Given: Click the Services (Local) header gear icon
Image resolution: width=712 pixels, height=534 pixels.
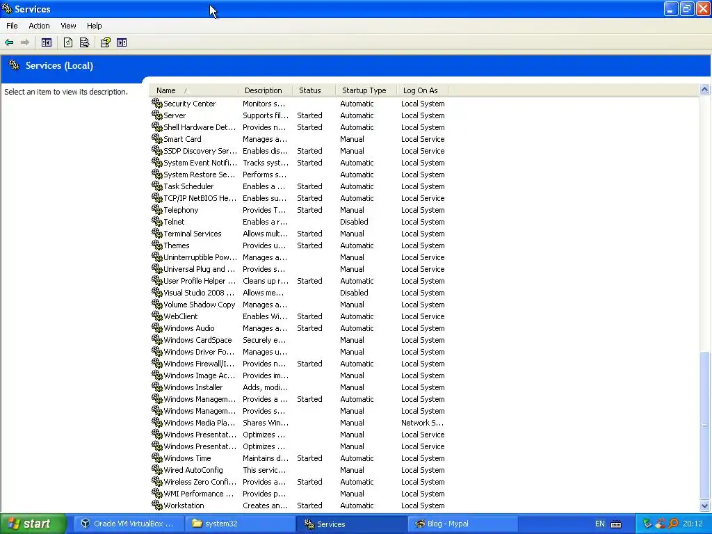Looking at the screenshot, I should tap(14, 65).
